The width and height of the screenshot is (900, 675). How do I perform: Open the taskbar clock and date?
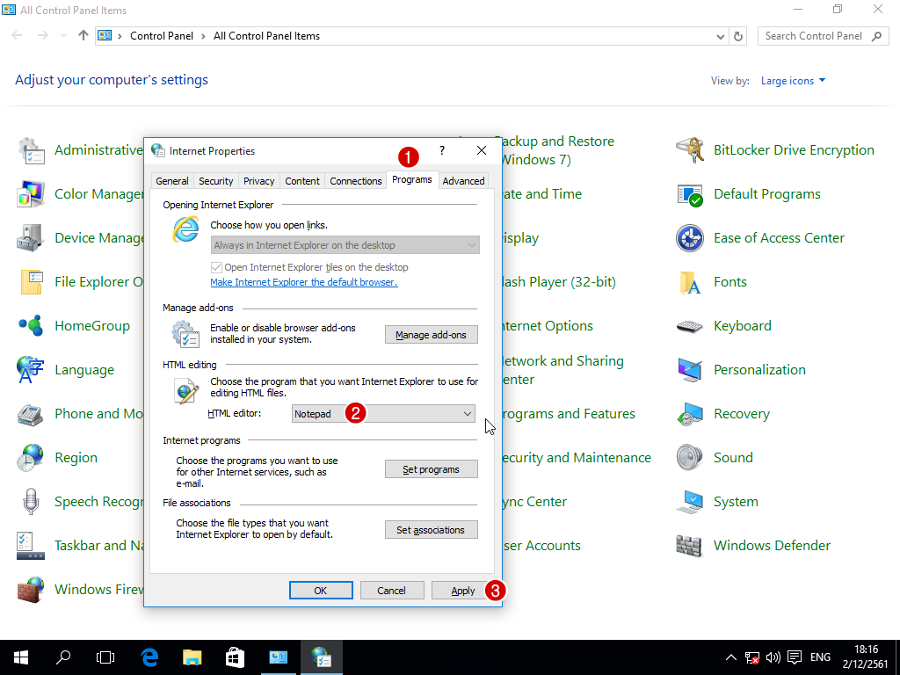click(866, 657)
